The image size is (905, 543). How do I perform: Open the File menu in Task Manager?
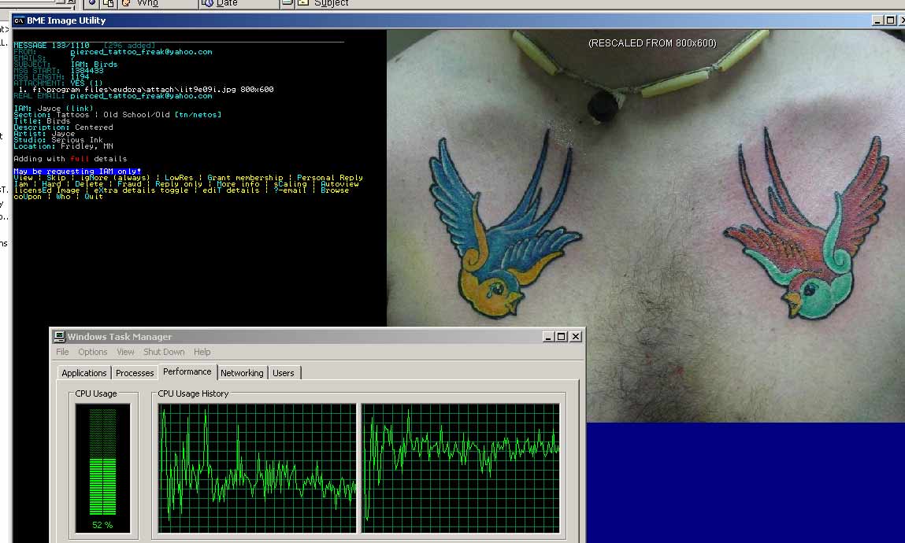62,352
